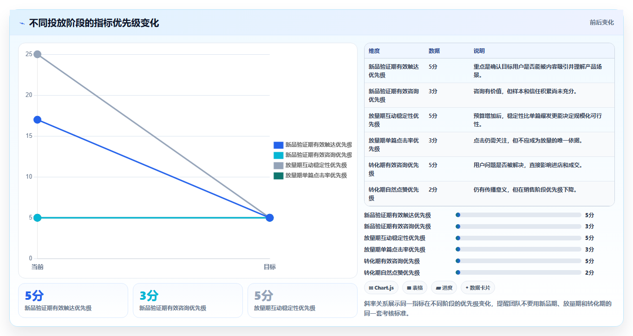Click the lightning icon beside the title
Screen dimensions: 633x336
pyautogui.click(x=22, y=23)
